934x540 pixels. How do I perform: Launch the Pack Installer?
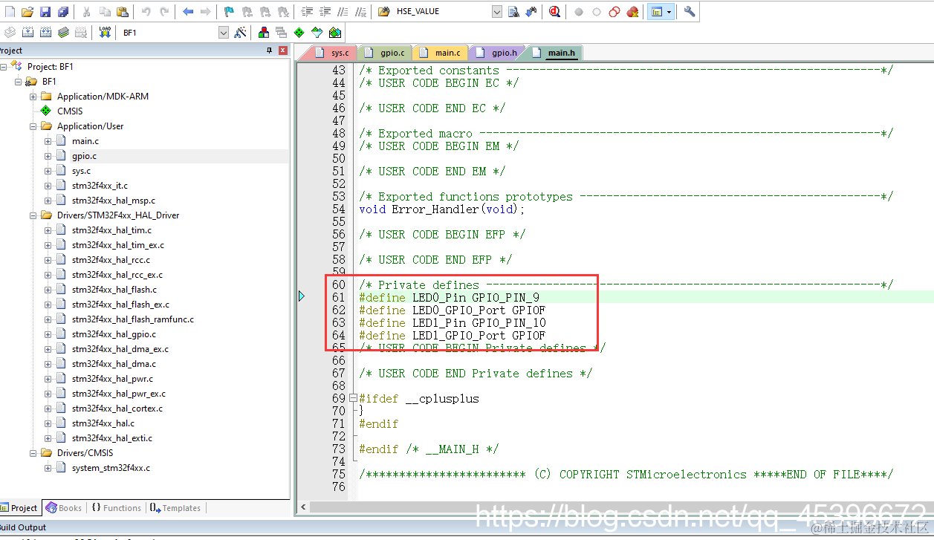point(335,33)
